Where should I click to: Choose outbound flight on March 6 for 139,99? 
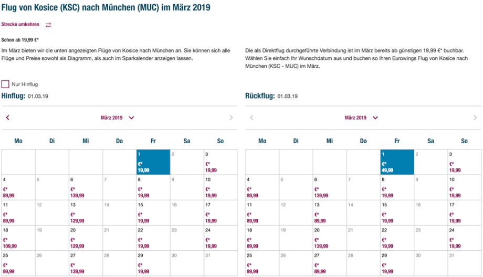[x=86, y=188]
